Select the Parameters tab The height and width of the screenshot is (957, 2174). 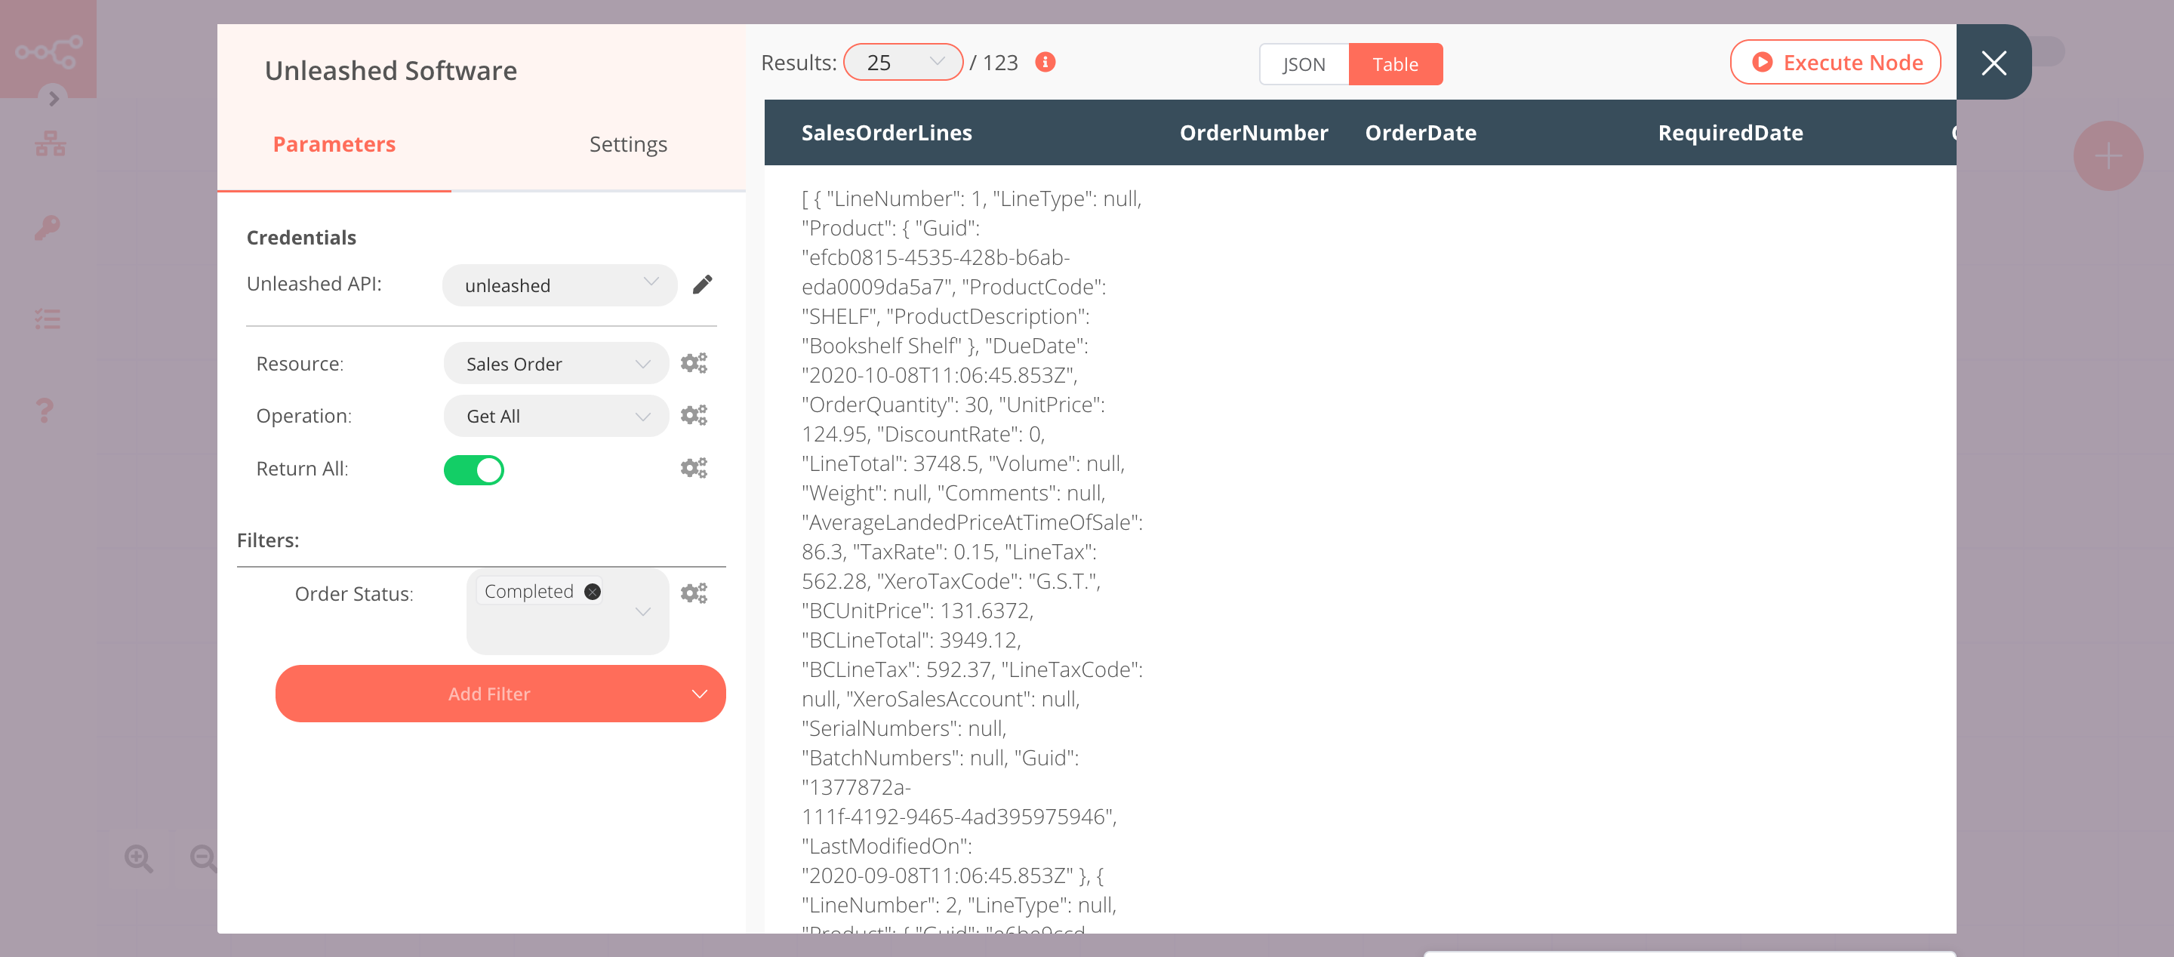coord(334,143)
